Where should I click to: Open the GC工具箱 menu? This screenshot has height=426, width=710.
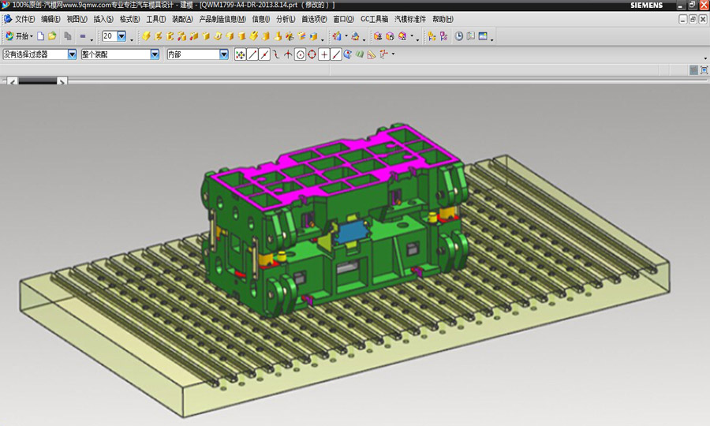pyautogui.click(x=374, y=19)
